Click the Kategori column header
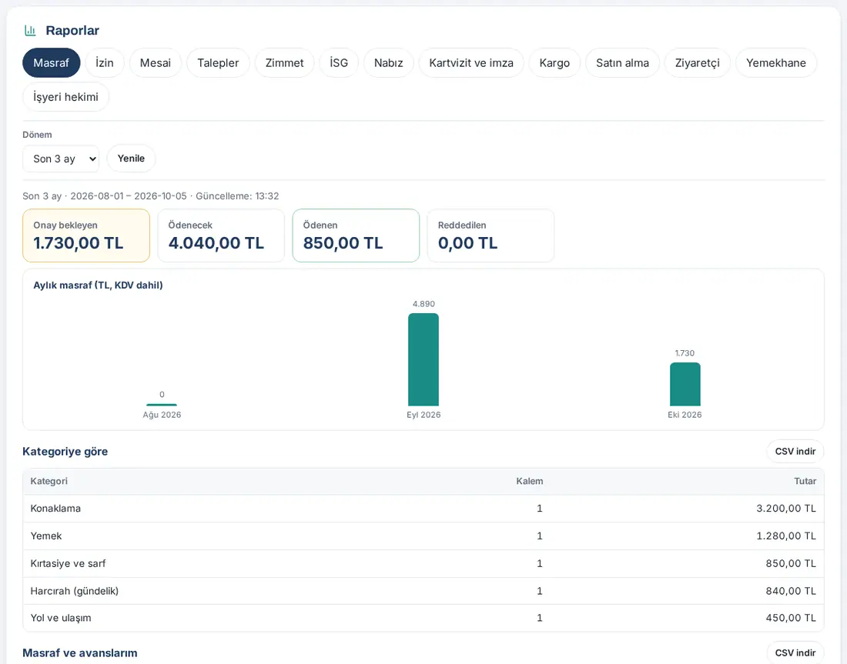This screenshot has width=847, height=664. [49, 481]
